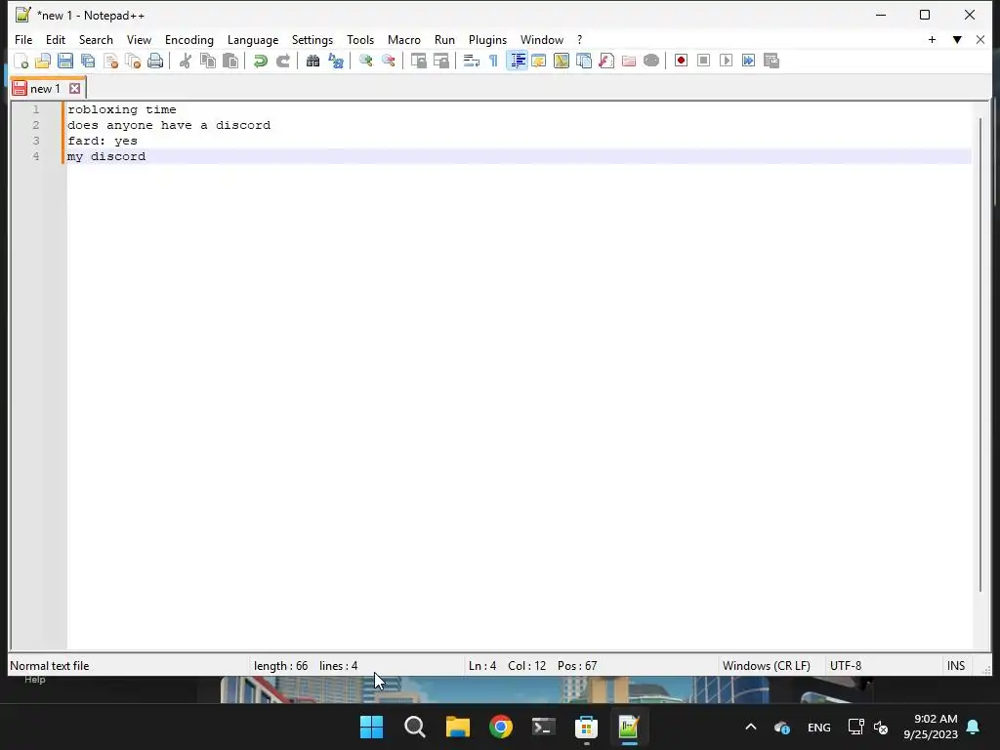
Task: Toggle Show All Characters pilcrow icon
Action: point(493,61)
